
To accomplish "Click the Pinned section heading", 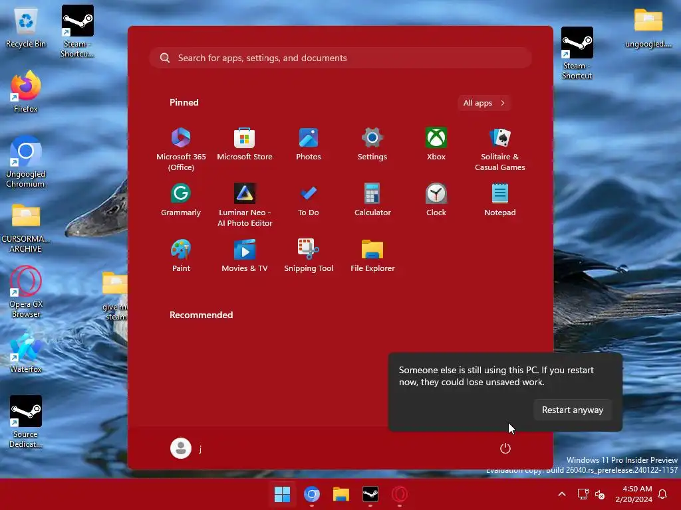I will point(184,102).
